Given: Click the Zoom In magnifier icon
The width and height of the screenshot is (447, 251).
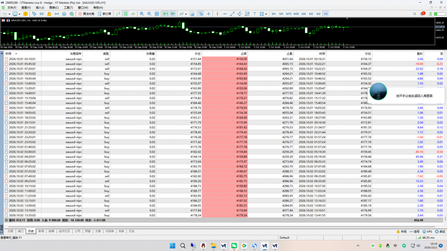Looking at the screenshot, I should coord(142,14).
